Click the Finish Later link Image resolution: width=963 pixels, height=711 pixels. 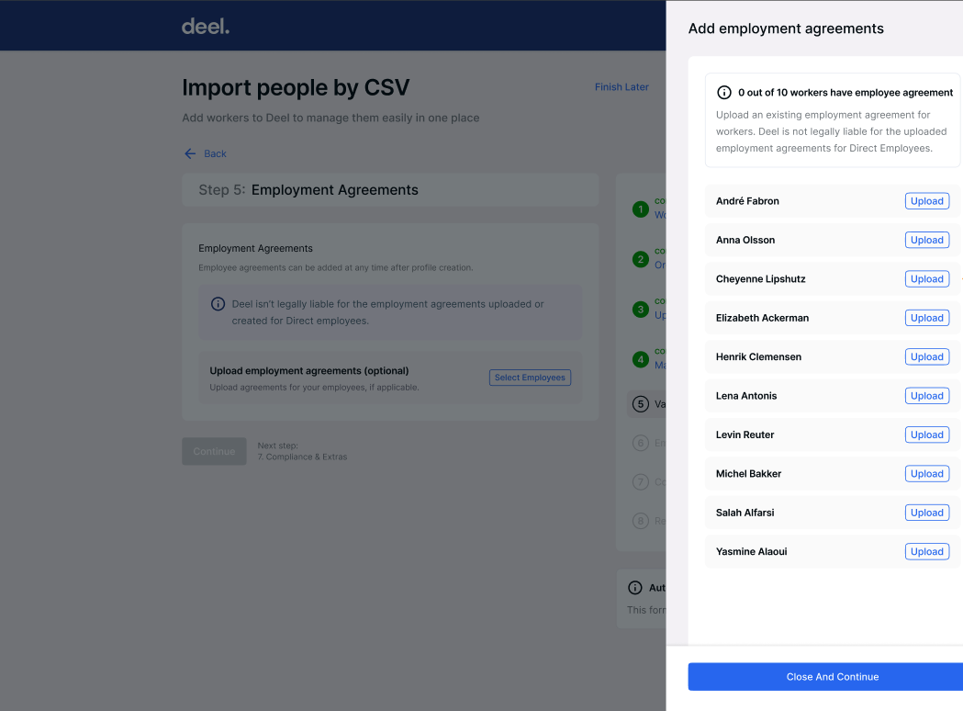coord(621,87)
